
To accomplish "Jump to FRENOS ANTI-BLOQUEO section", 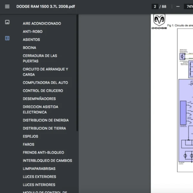I will [43, 152].
